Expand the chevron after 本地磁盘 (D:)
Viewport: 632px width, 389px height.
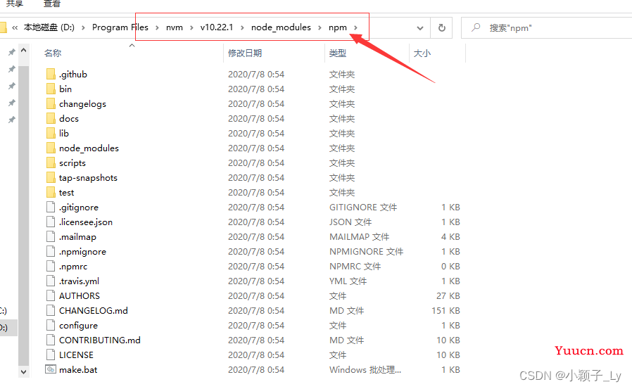83,27
